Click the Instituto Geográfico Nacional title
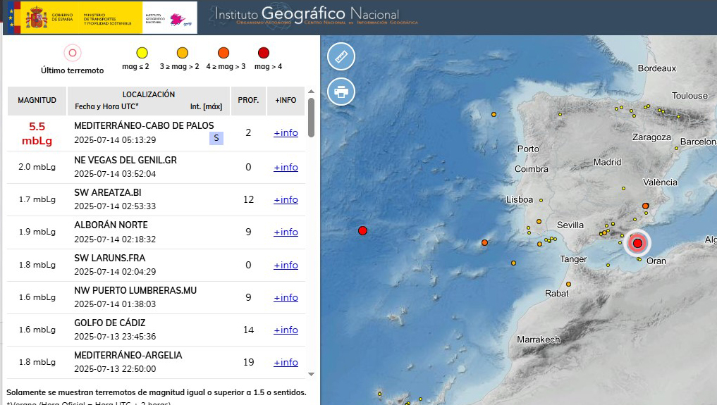This screenshot has width=717, height=405. (307, 14)
